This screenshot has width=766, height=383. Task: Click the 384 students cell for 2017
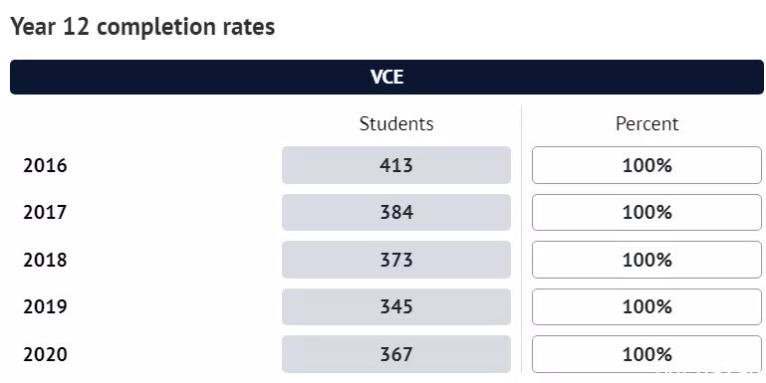[x=396, y=212]
